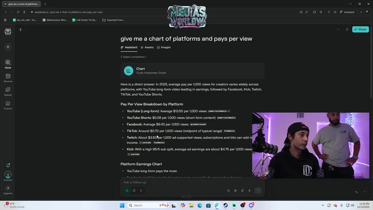This screenshot has width=373, height=210.
Task: Click the browser address bar microphone icon
Action: 24,12
